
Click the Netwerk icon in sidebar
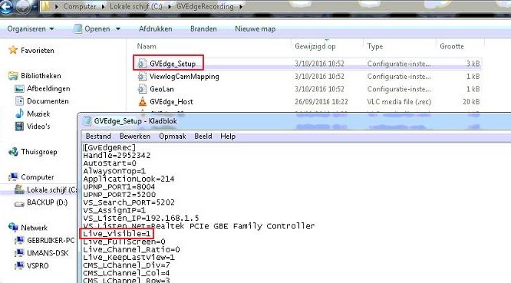(x=13, y=227)
